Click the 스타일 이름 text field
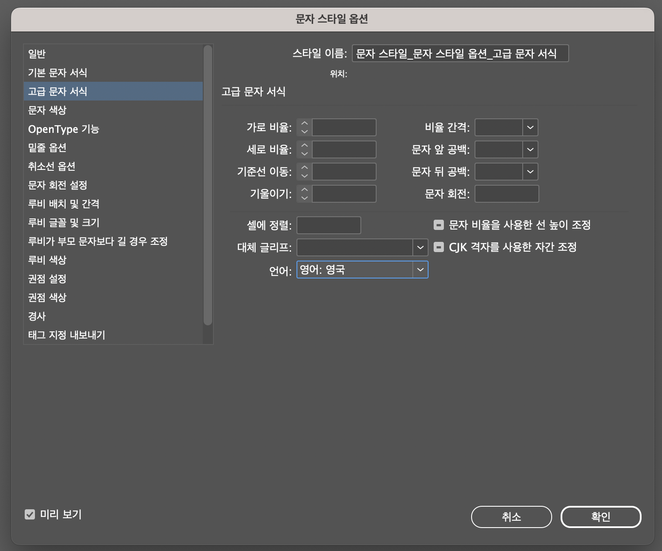Image resolution: width=662 pixels, height=551 pixels. coord(460,54)
